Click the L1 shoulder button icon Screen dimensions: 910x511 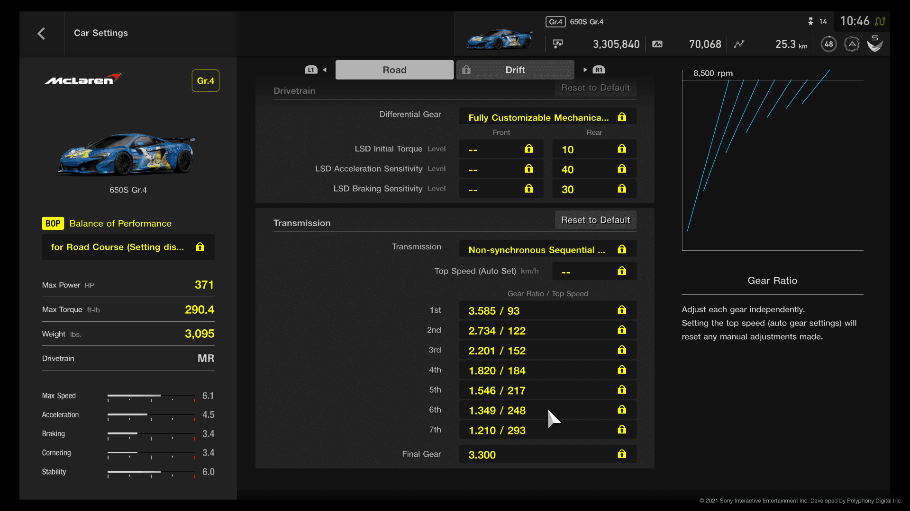tap(311, 70)
